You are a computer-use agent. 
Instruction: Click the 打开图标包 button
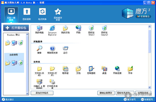coord(16,28)
